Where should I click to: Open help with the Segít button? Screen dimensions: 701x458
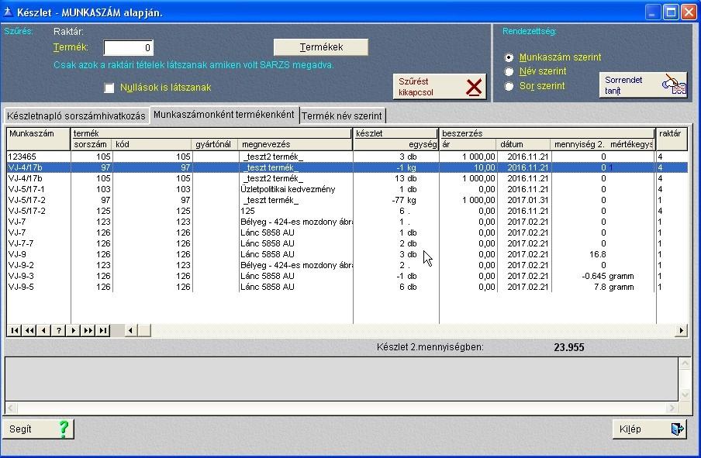click(39, 429)
